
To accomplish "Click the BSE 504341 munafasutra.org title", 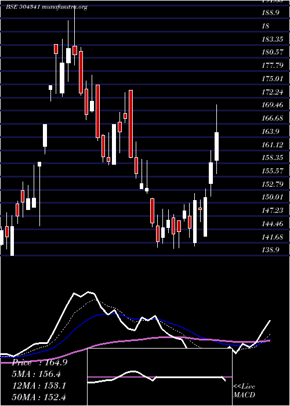I will coord(47,7).
